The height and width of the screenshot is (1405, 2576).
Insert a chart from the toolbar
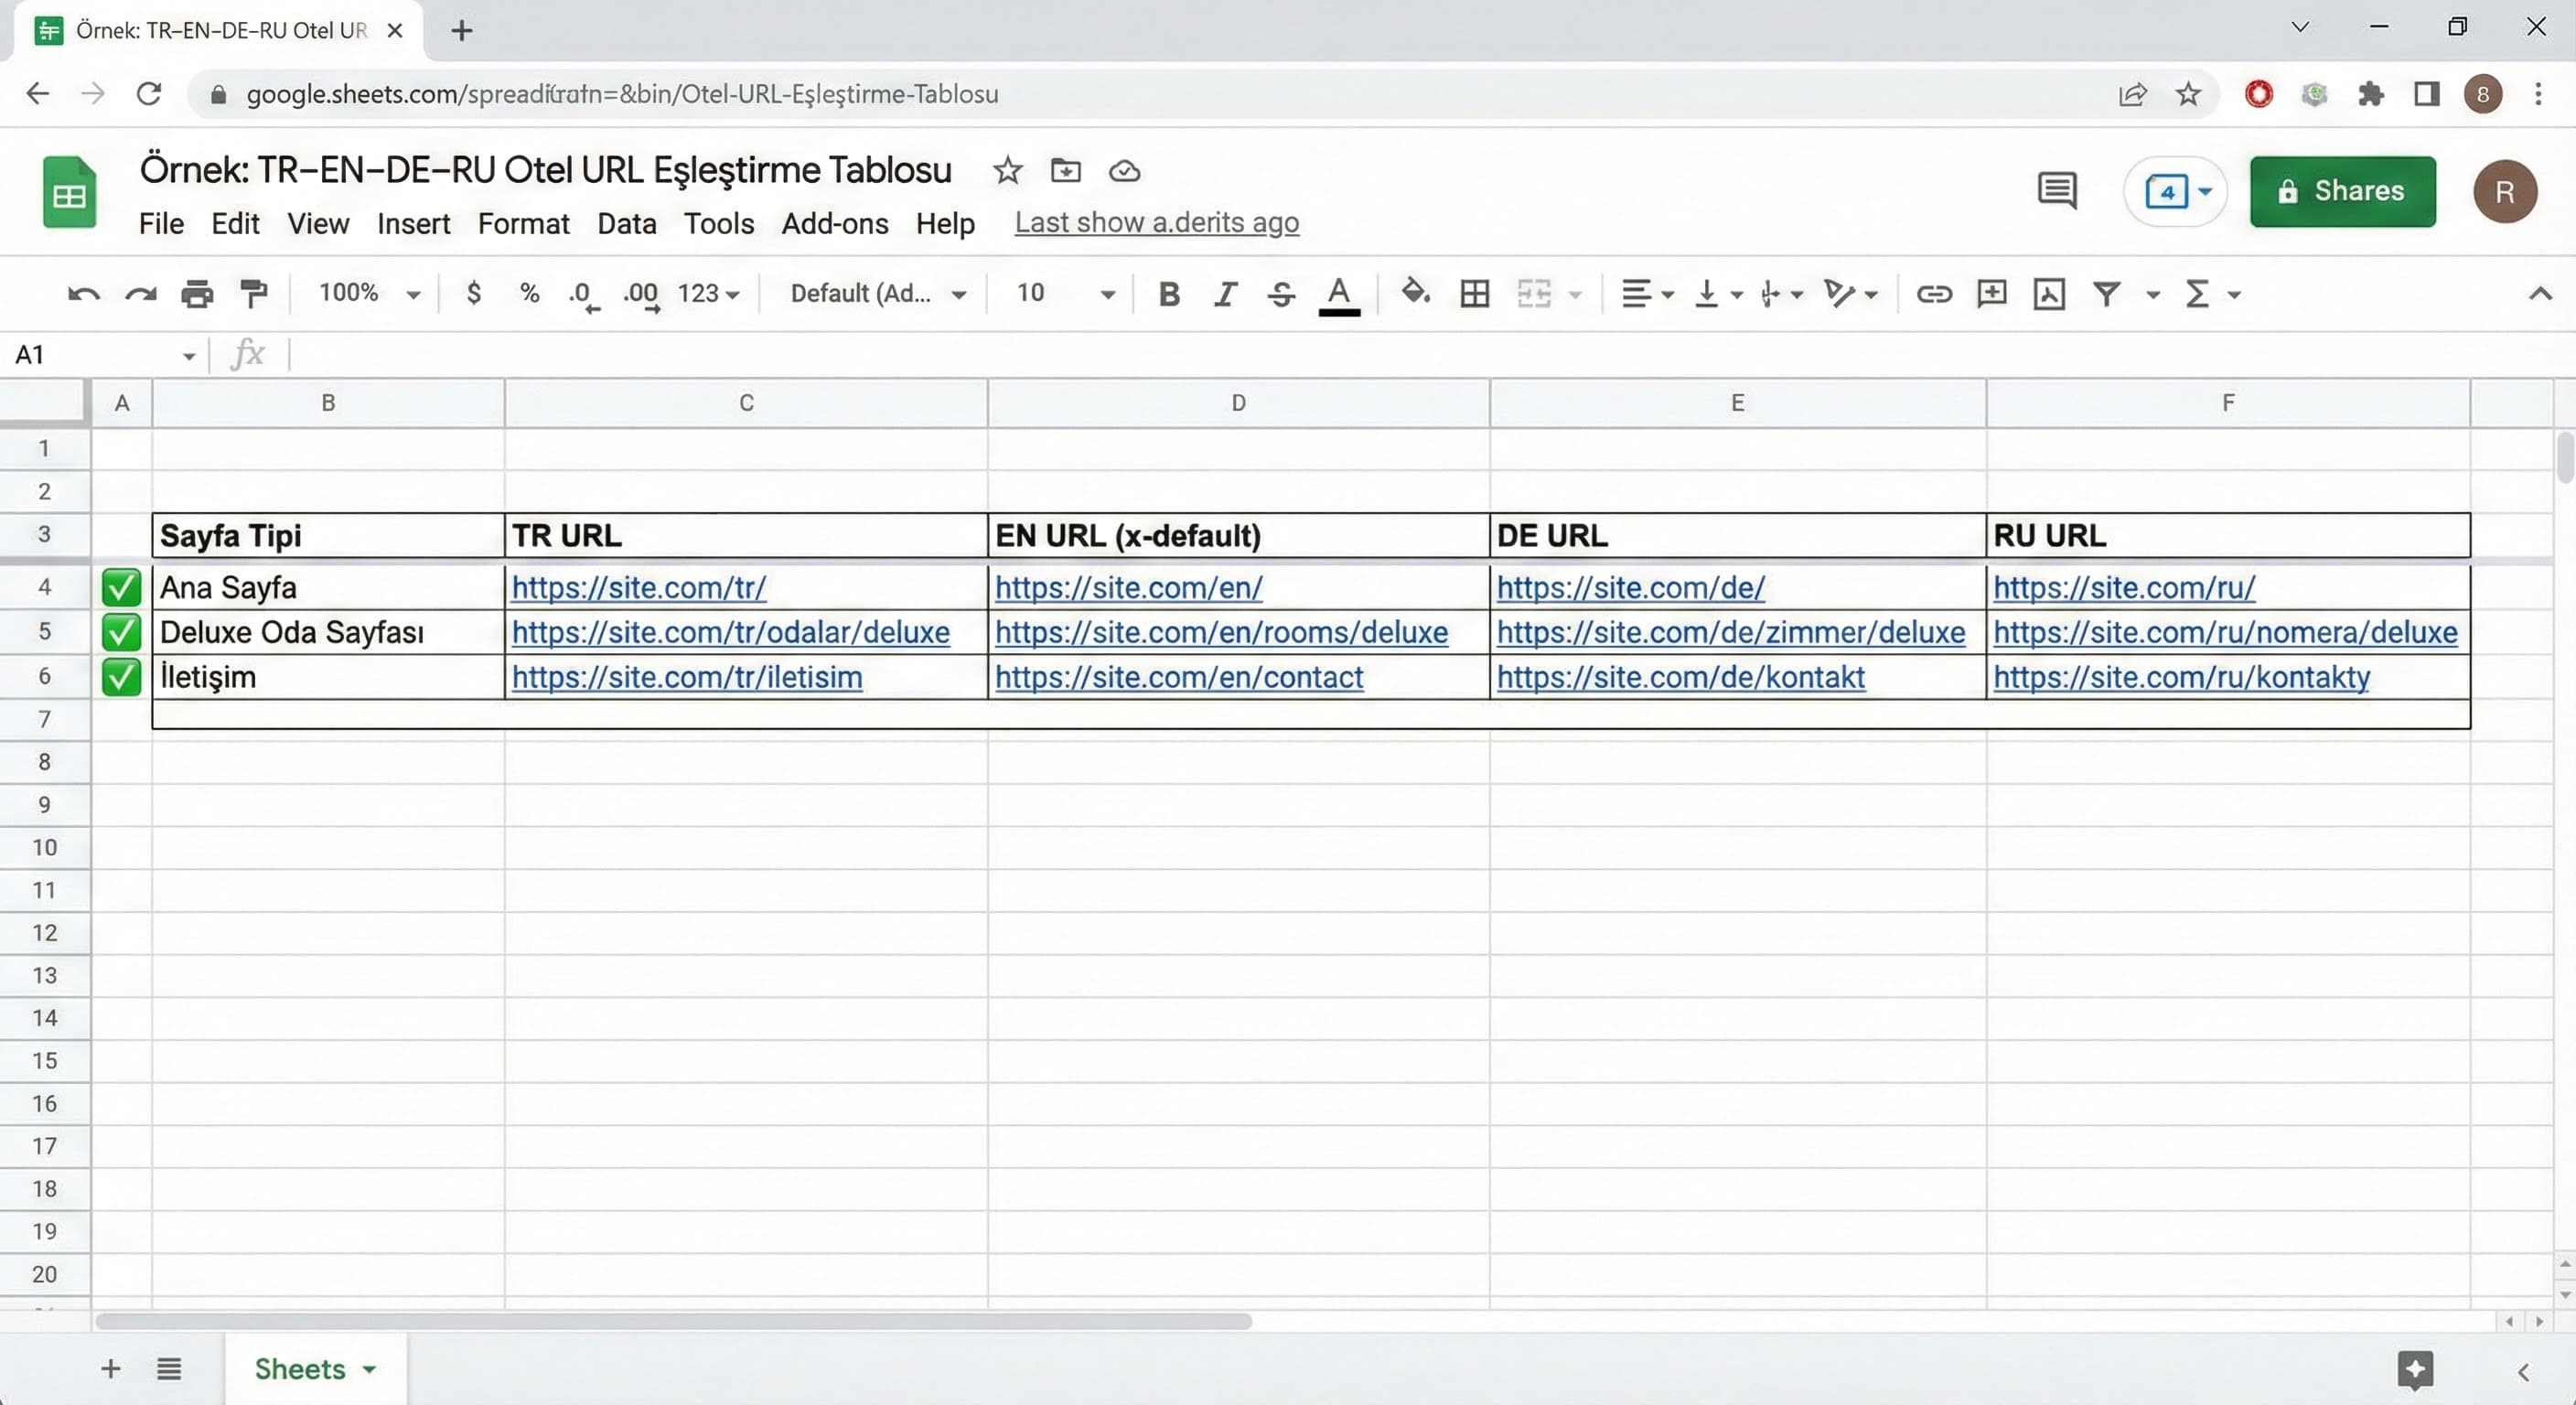click(x=2048, y=294)
